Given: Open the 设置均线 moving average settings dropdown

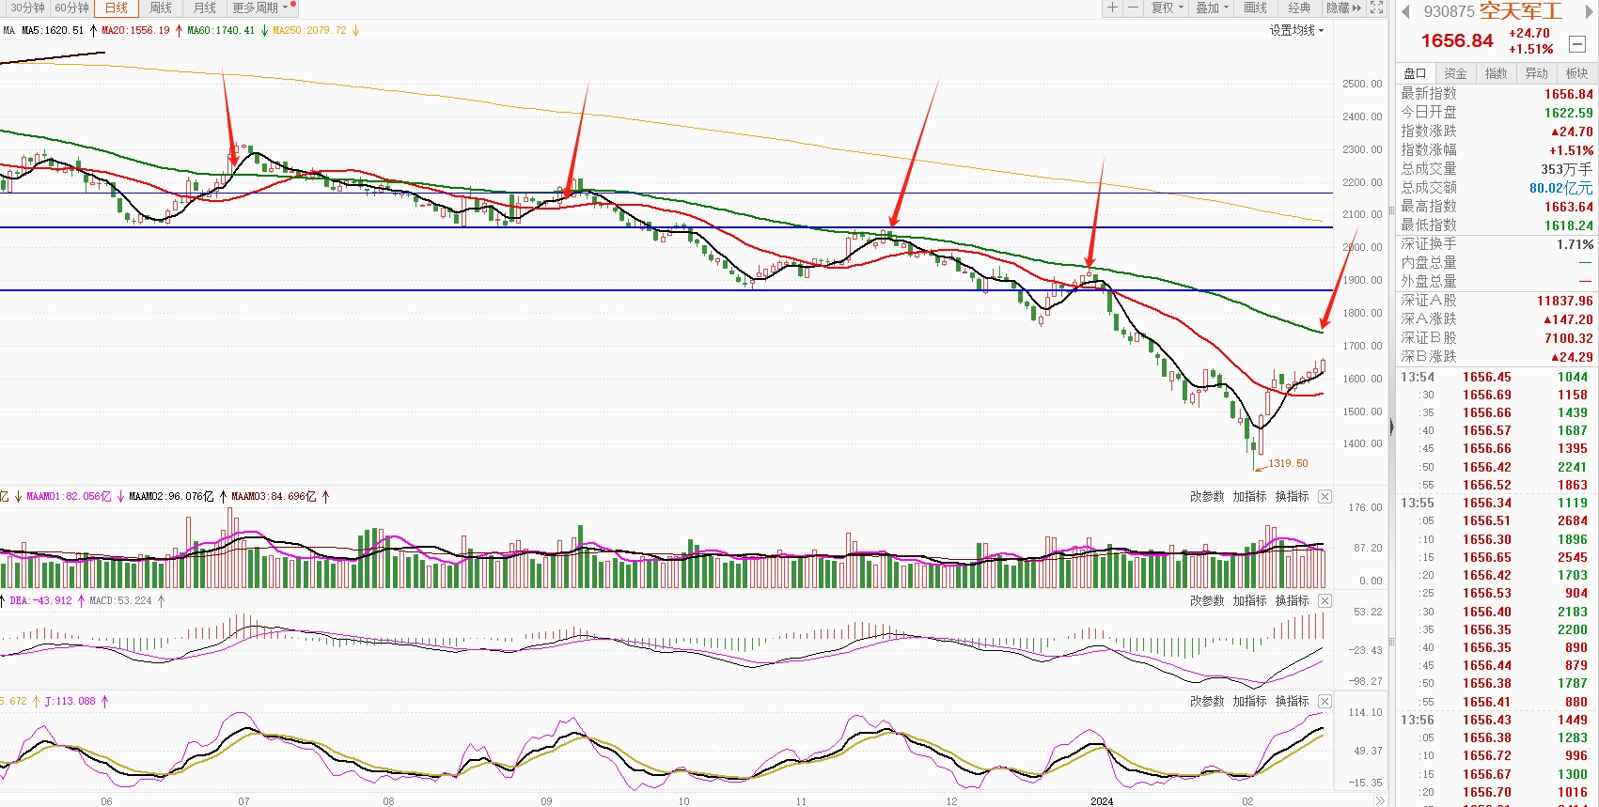Looking at the screenshot, I should pyautogui.click(x=1296, y=30).
